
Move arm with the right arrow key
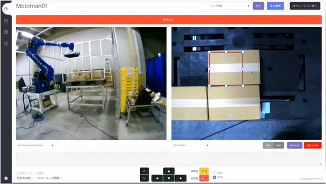[181, 178]
